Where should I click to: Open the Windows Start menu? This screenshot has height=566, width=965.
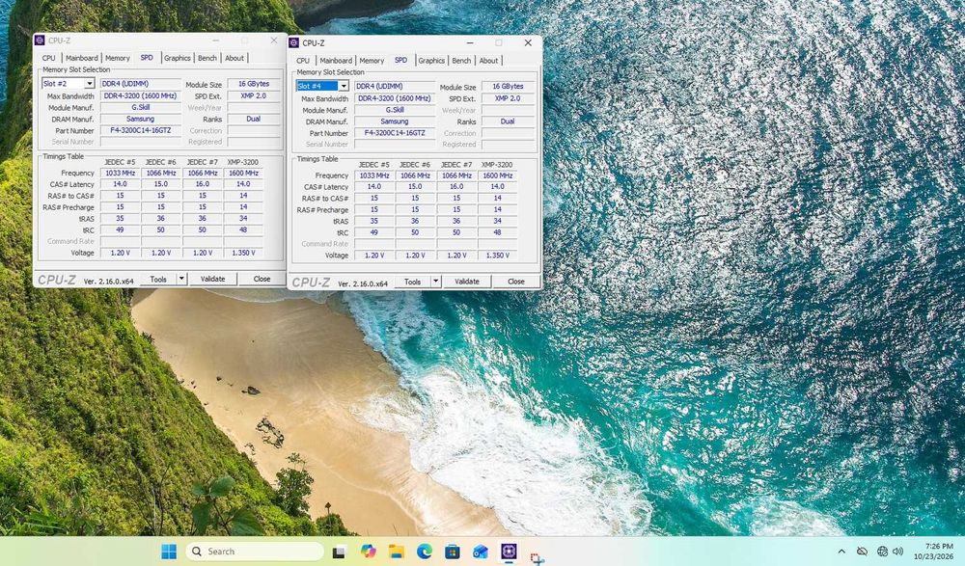tap(169, 552)
